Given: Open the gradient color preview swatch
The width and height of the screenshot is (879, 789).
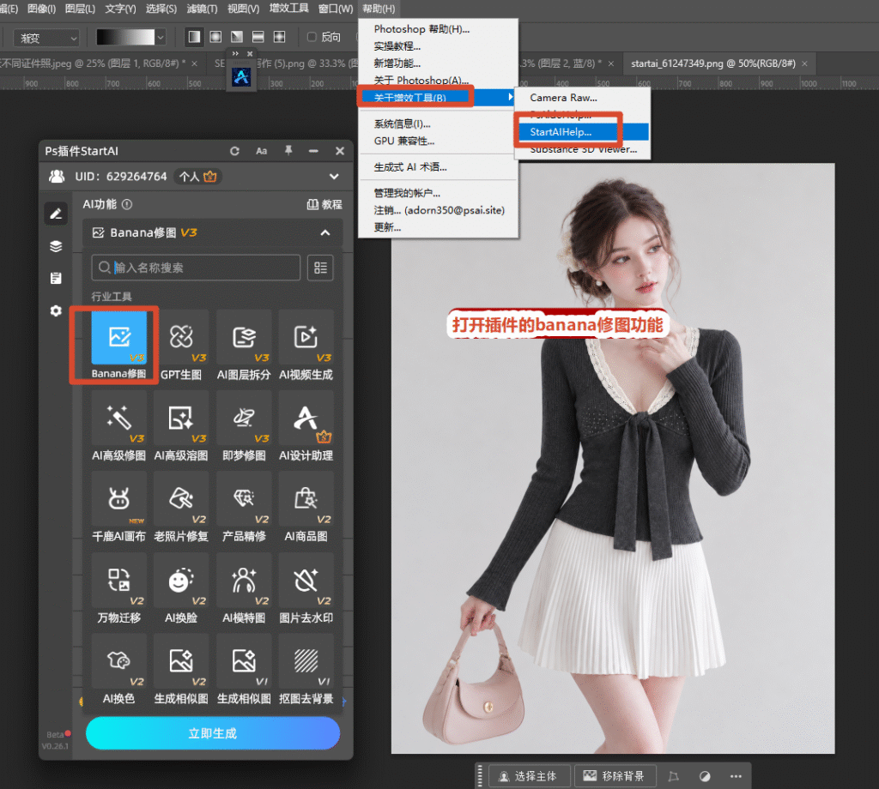Looking at the screenshot, I should pos(125,38).
